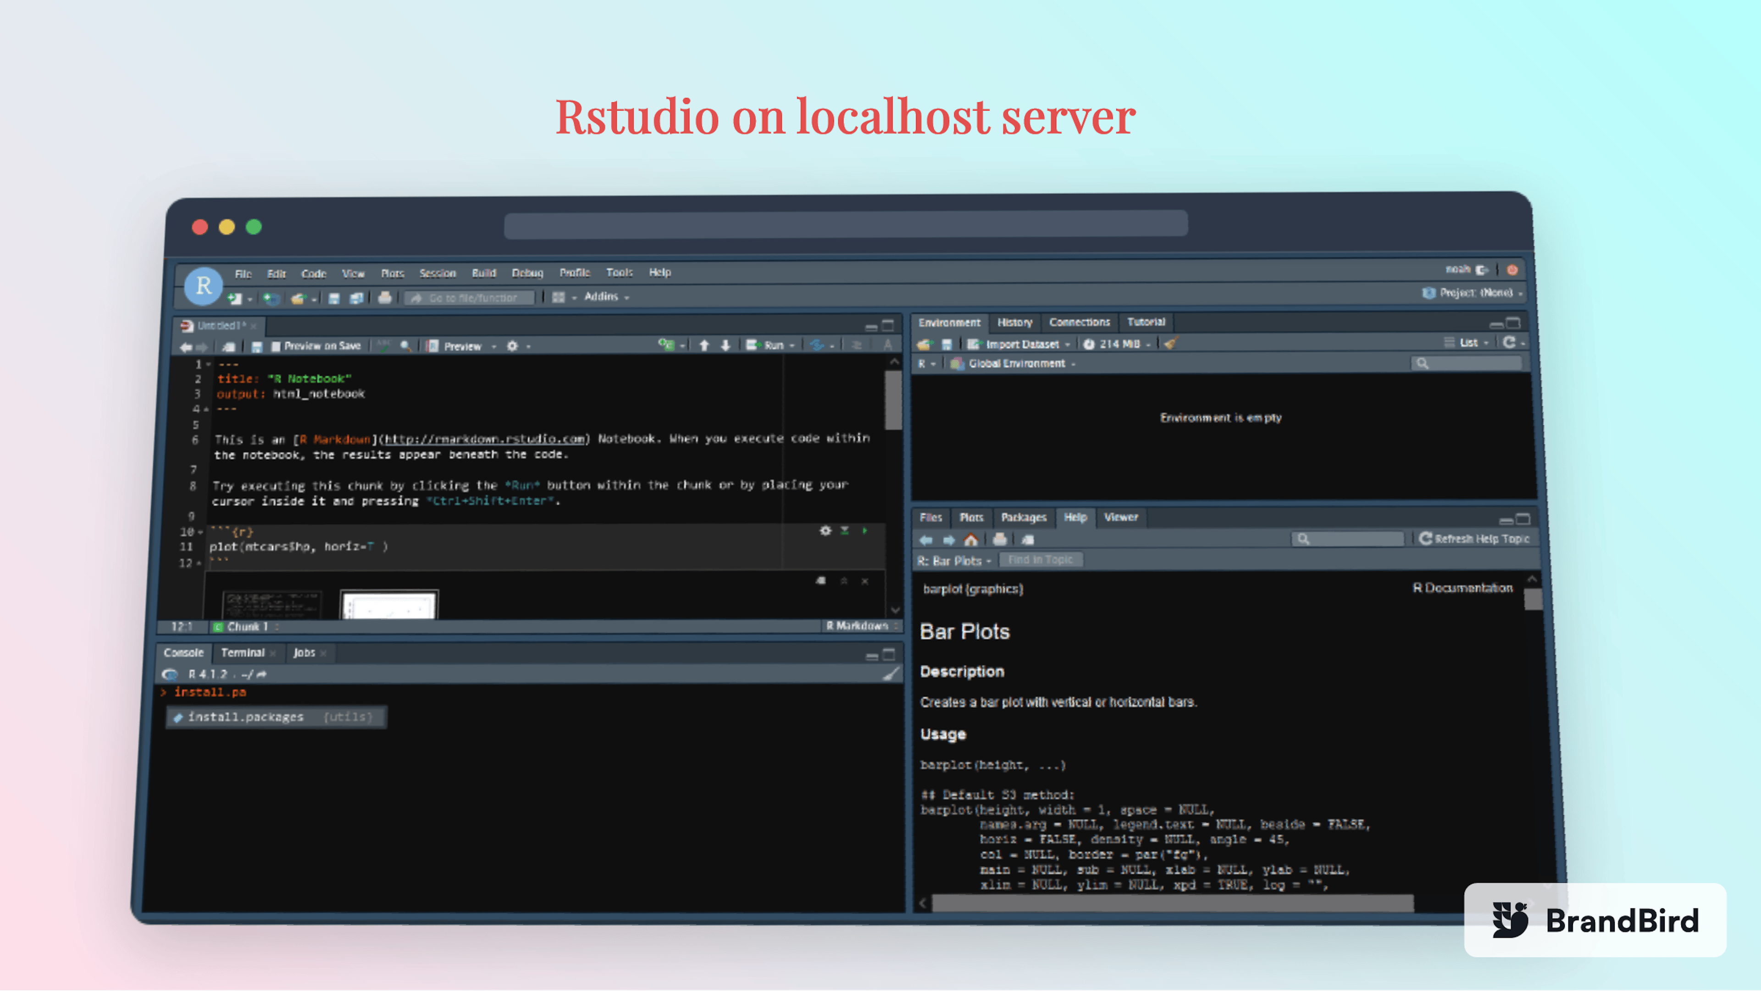This screenshot has width=1761, height=991.
Task: Clear the environment with the broom icon
Action: point(1171,344)
